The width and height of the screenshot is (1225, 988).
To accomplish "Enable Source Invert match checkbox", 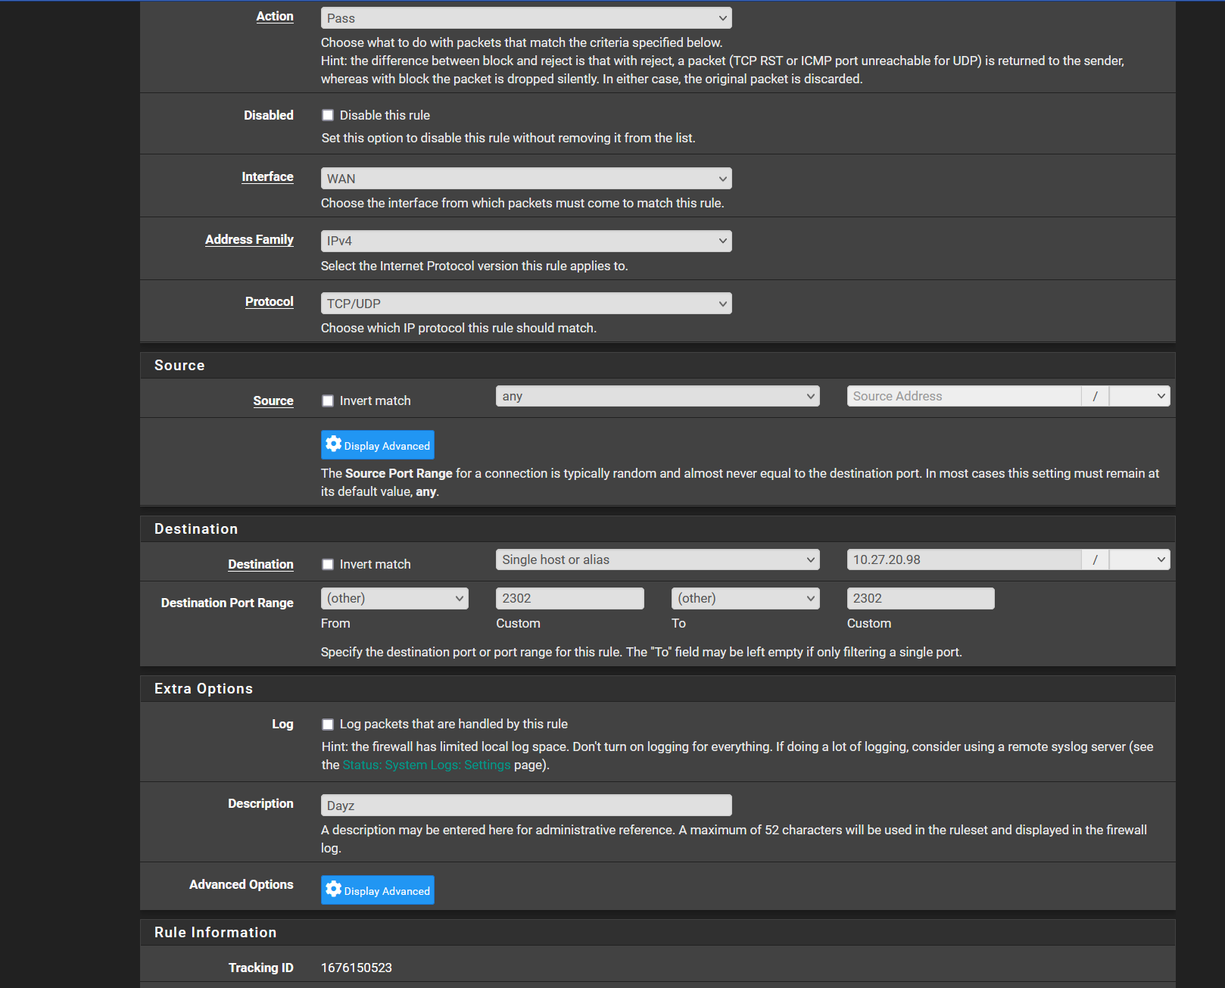I will 328,400.
